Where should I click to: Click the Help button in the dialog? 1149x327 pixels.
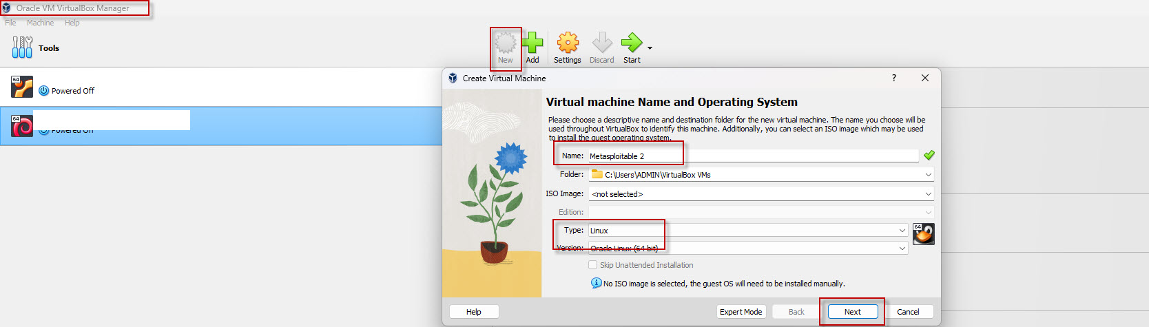click(x=474, y=312)
